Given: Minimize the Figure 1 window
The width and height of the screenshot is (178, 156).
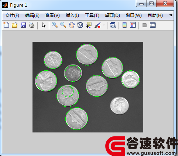Looking at the screenshot, I should (141, 3).
